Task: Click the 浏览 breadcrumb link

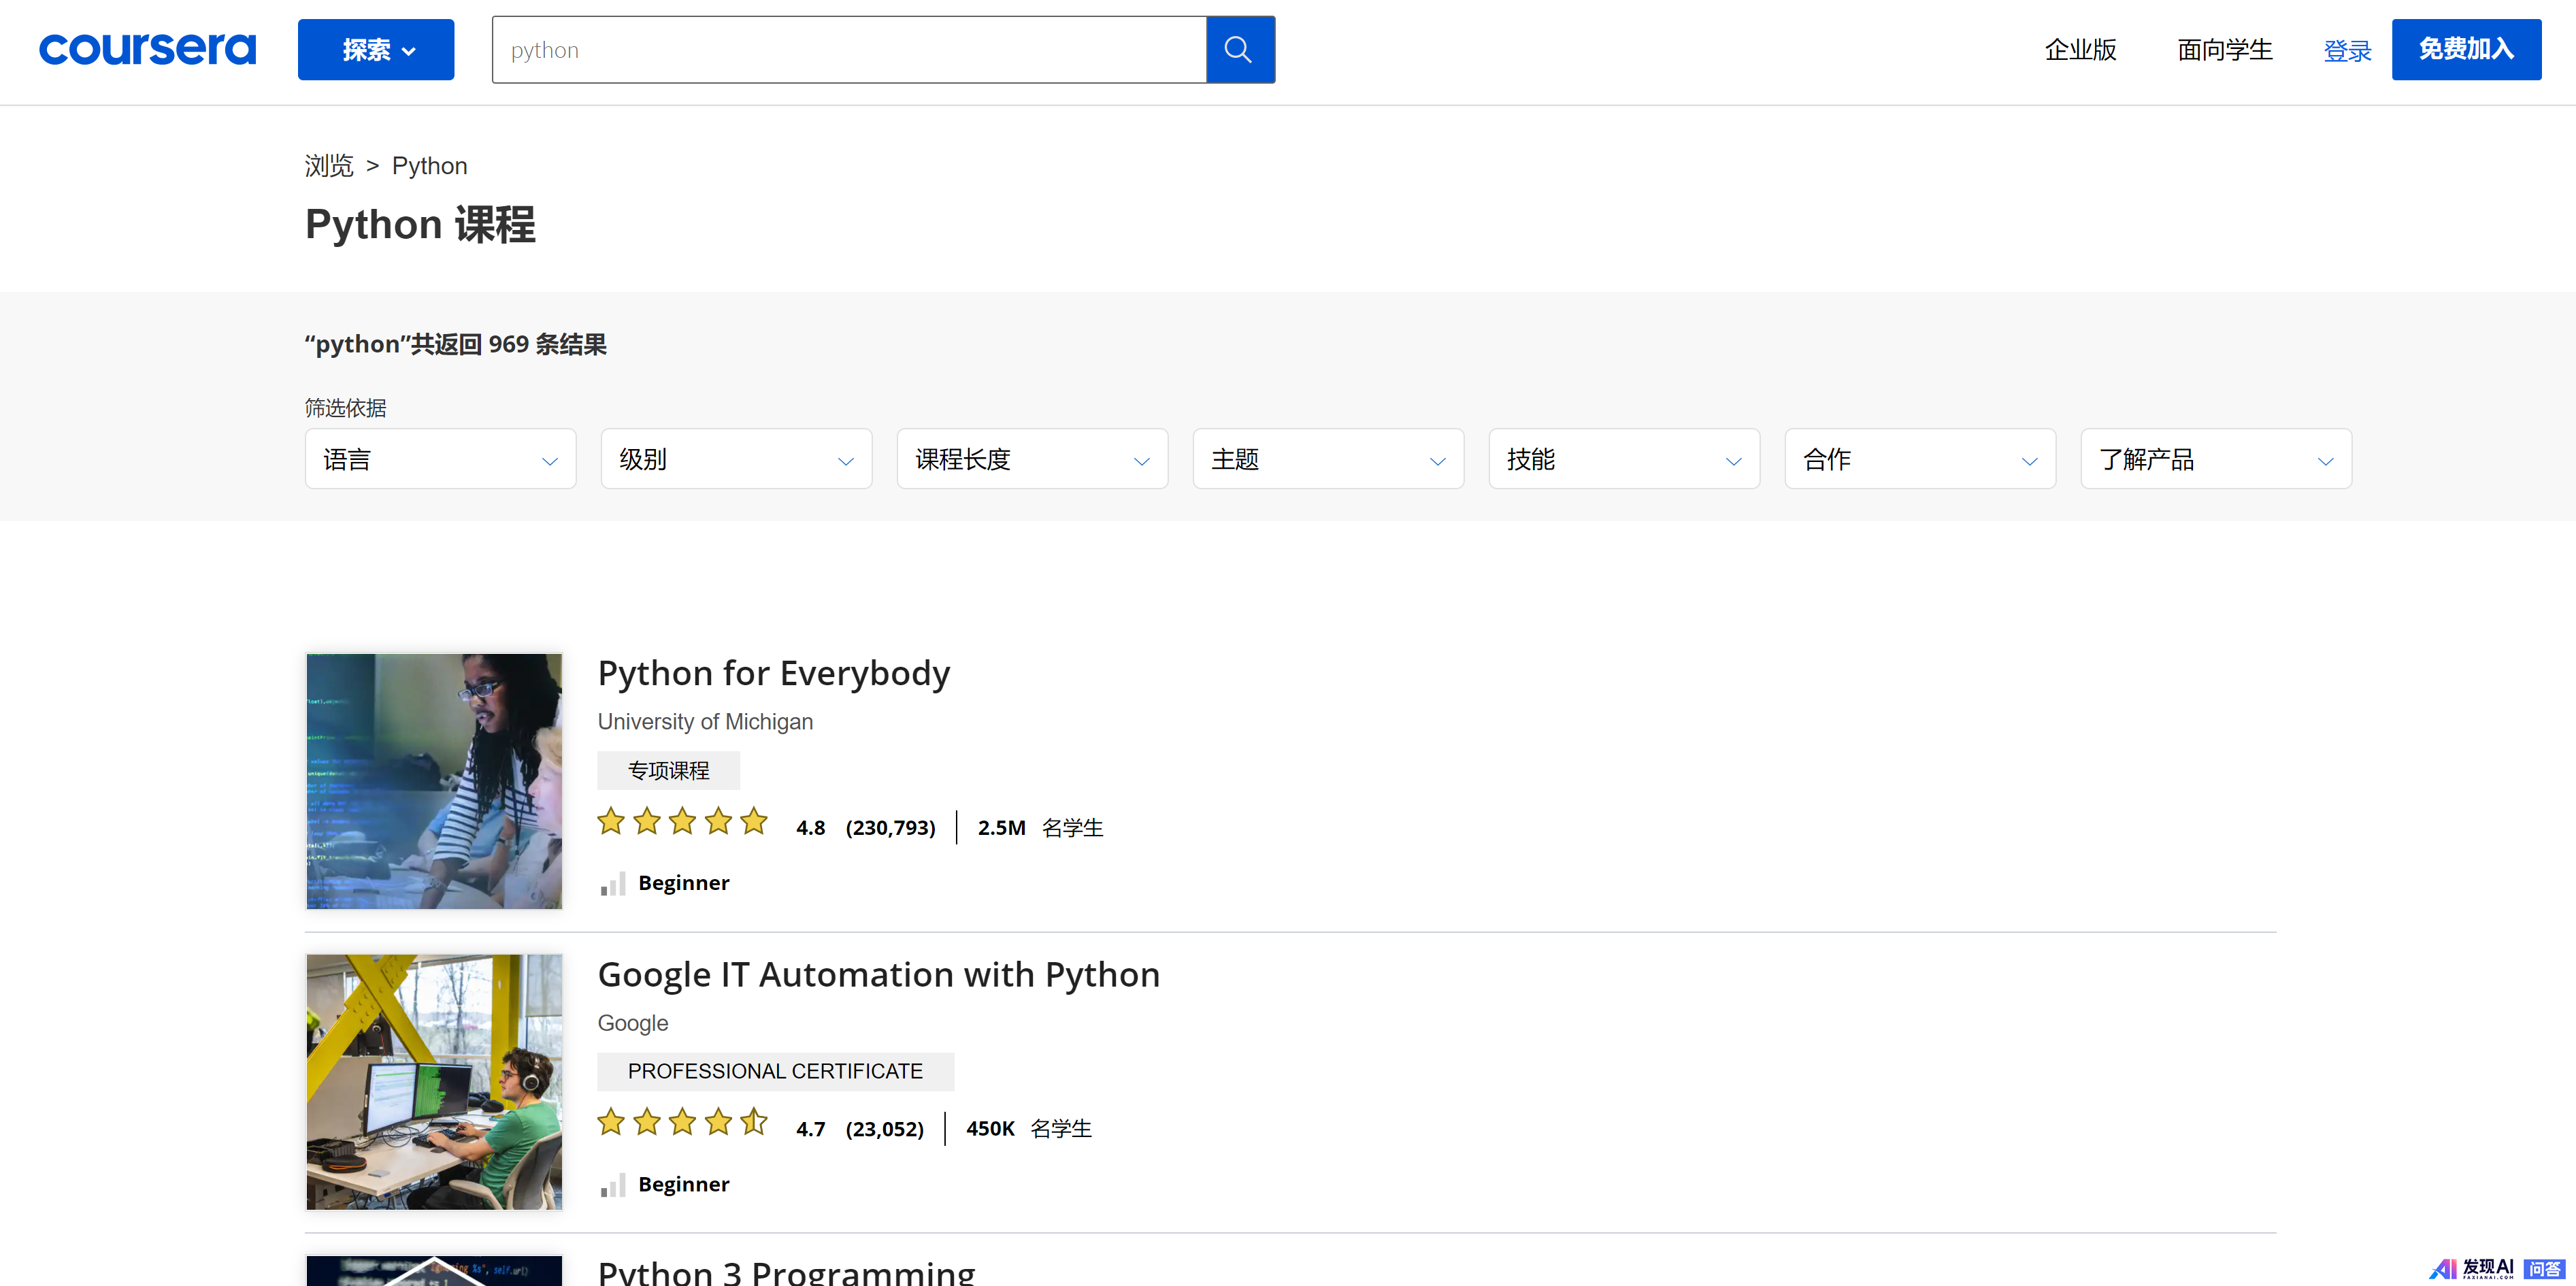Action: [x=329, y=166]
